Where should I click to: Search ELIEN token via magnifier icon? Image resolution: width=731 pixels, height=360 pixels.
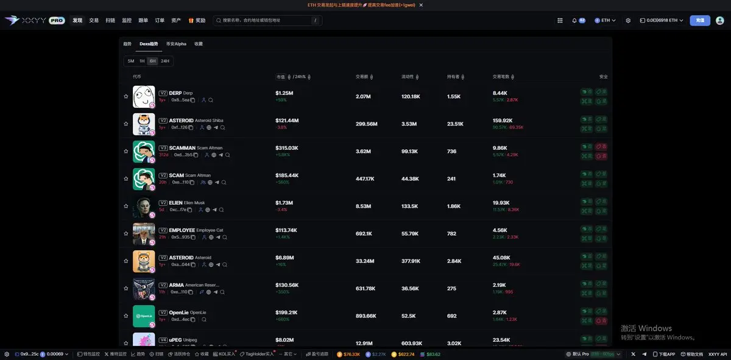tap(221, 210)
